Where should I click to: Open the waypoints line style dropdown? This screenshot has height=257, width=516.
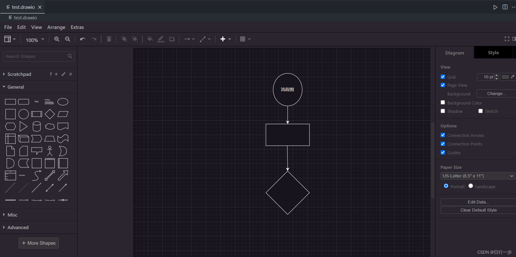click(x=205, y=39)
